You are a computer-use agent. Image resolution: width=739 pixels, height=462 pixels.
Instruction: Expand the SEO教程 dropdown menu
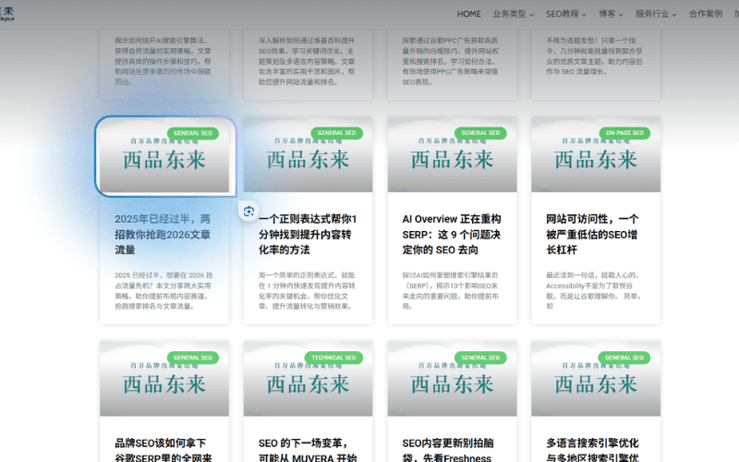coord(566,14)
